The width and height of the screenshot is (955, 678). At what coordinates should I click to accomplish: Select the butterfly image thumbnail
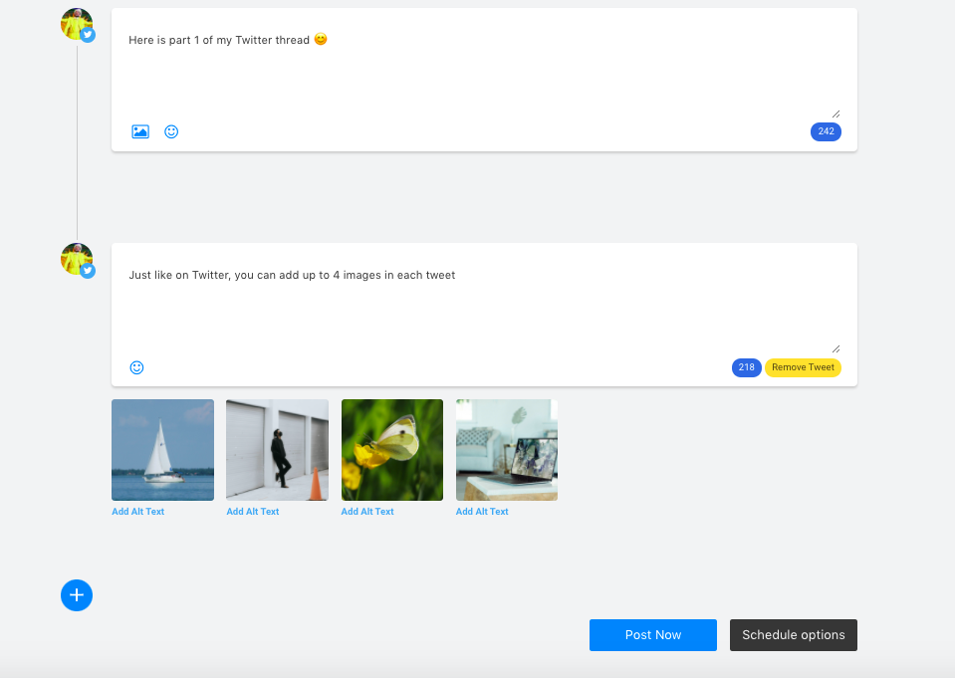[x=391, y=449]
